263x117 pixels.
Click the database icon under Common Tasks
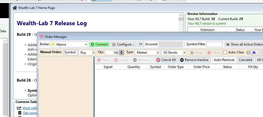coord(20,113)
